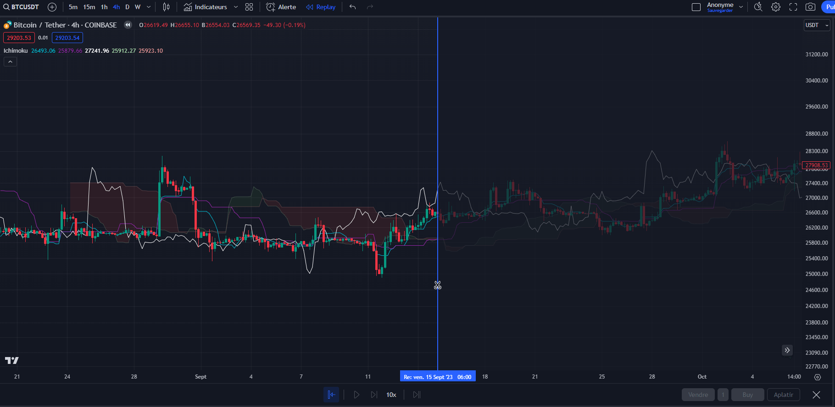835x407 pixels.
Task: Open the Indicateurs panel
Action: point(206,7)
